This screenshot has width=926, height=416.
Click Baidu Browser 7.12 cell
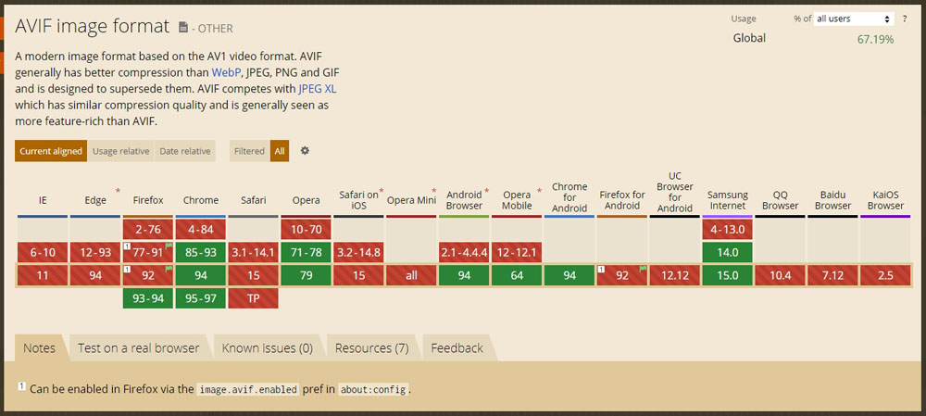pyautogui.click(x=832, y=275)
